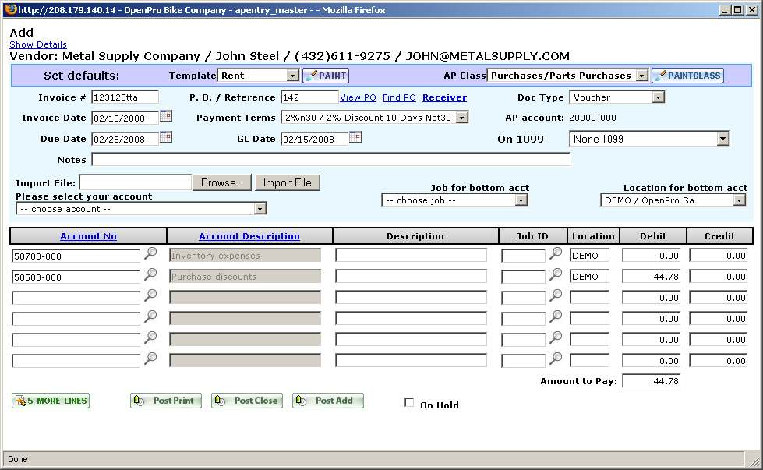The image size is (763, 470).
Task: Open the Invoice Date calendar picker
Action: coord(165,116)
